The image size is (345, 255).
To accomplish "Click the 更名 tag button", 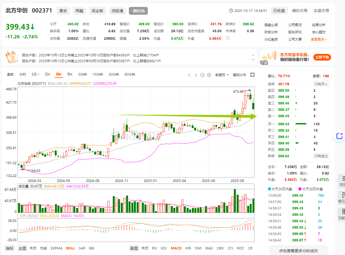I will [63, 11].
